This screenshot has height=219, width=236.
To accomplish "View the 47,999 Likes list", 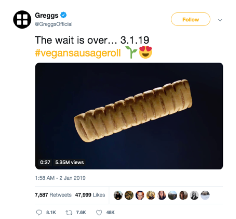I will (90, 195).
